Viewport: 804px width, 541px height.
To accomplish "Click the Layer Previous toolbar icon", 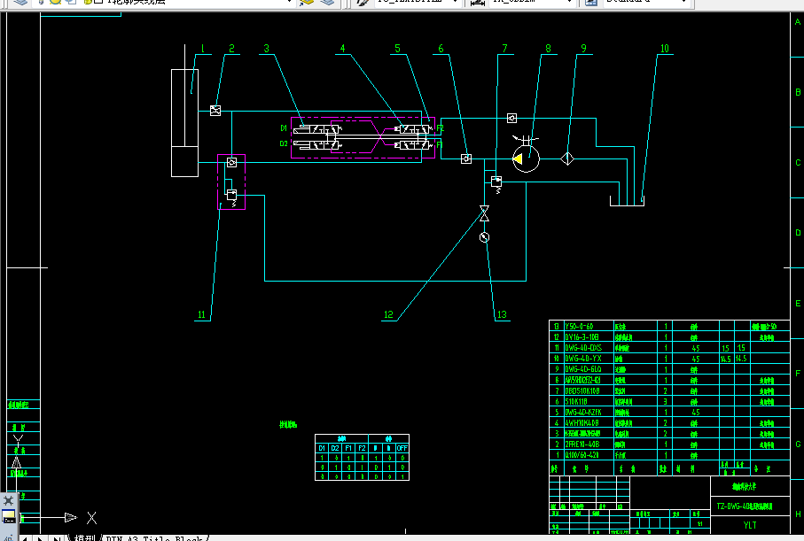I will pyautogui.click(x=326, y=4).
